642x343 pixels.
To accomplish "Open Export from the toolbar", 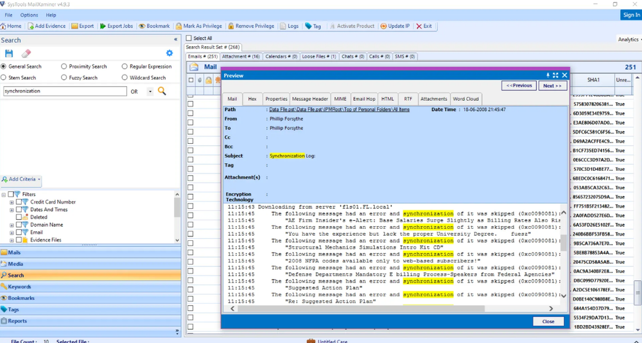I will 82,26.
